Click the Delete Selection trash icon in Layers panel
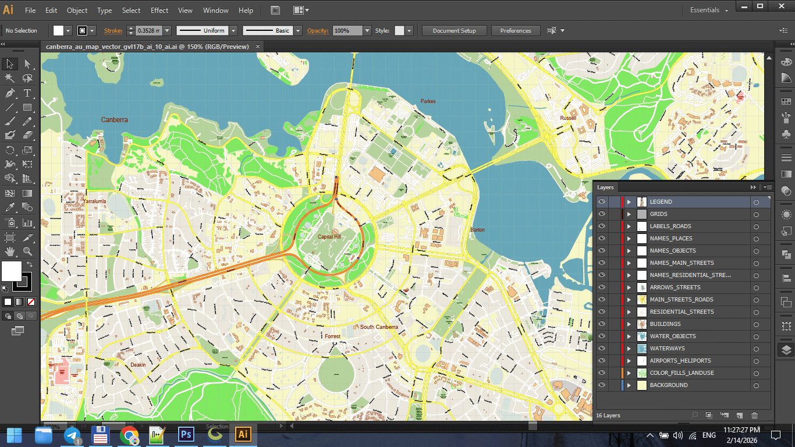 click(754, 415)
